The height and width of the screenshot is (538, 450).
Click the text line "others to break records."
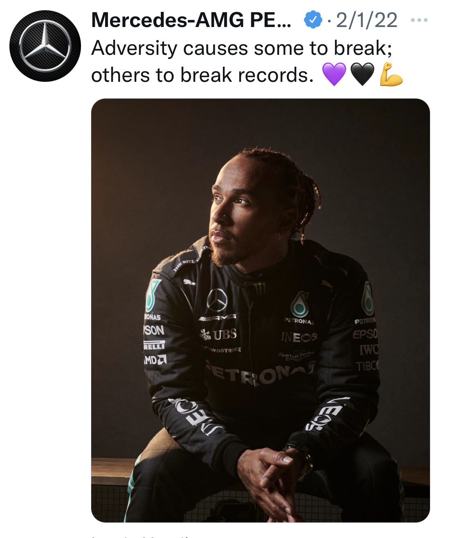(202, 75)
